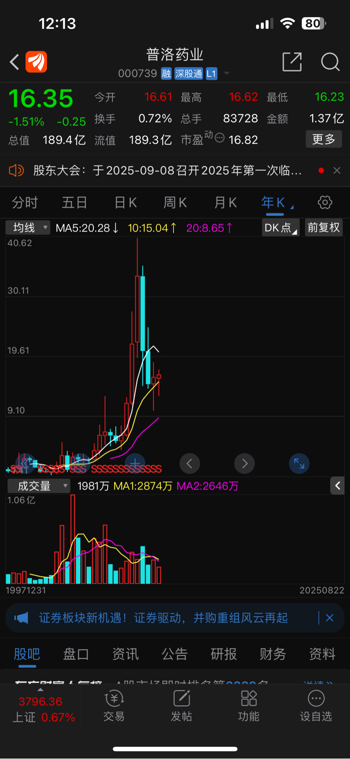The width and height of the screenshot is (350, 759).
Task: Tap the 市盈 dynamic info icon
Action: coord(220,137)
